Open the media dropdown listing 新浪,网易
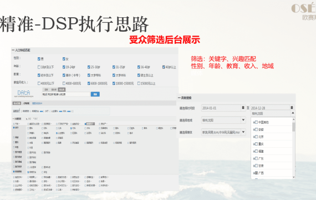The height and width of the screenshot is (200, 316). click(x=223, y=132)
